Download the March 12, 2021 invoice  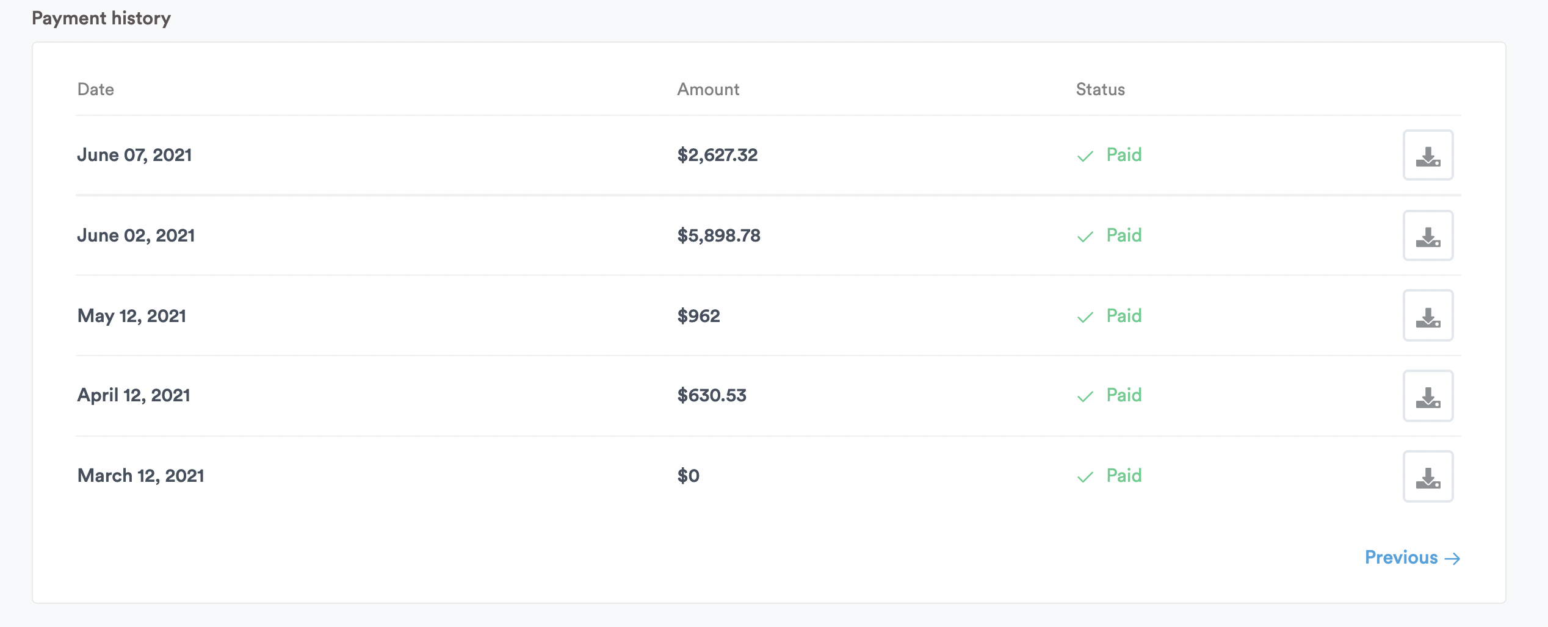(x=1428, y=476)
